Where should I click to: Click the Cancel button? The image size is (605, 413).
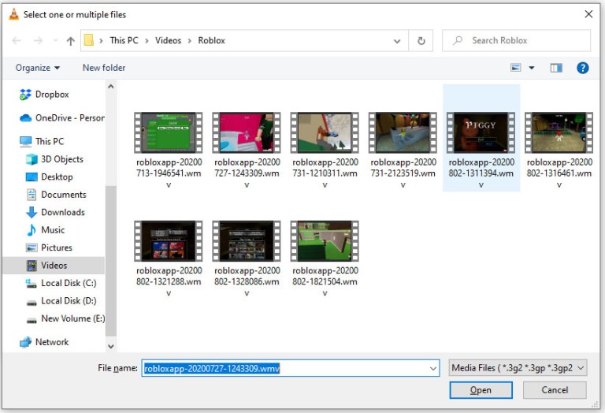tap(555, 390)
